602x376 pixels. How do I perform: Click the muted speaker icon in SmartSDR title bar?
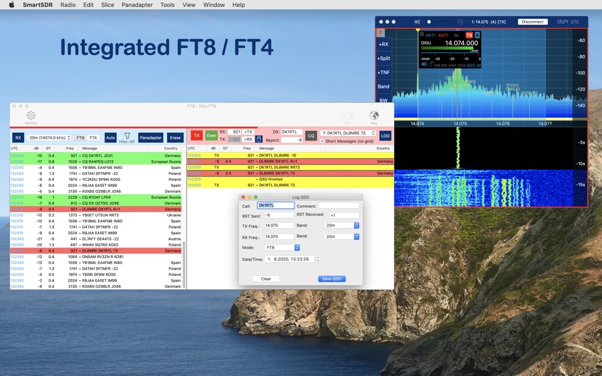[x=417, y=22]
